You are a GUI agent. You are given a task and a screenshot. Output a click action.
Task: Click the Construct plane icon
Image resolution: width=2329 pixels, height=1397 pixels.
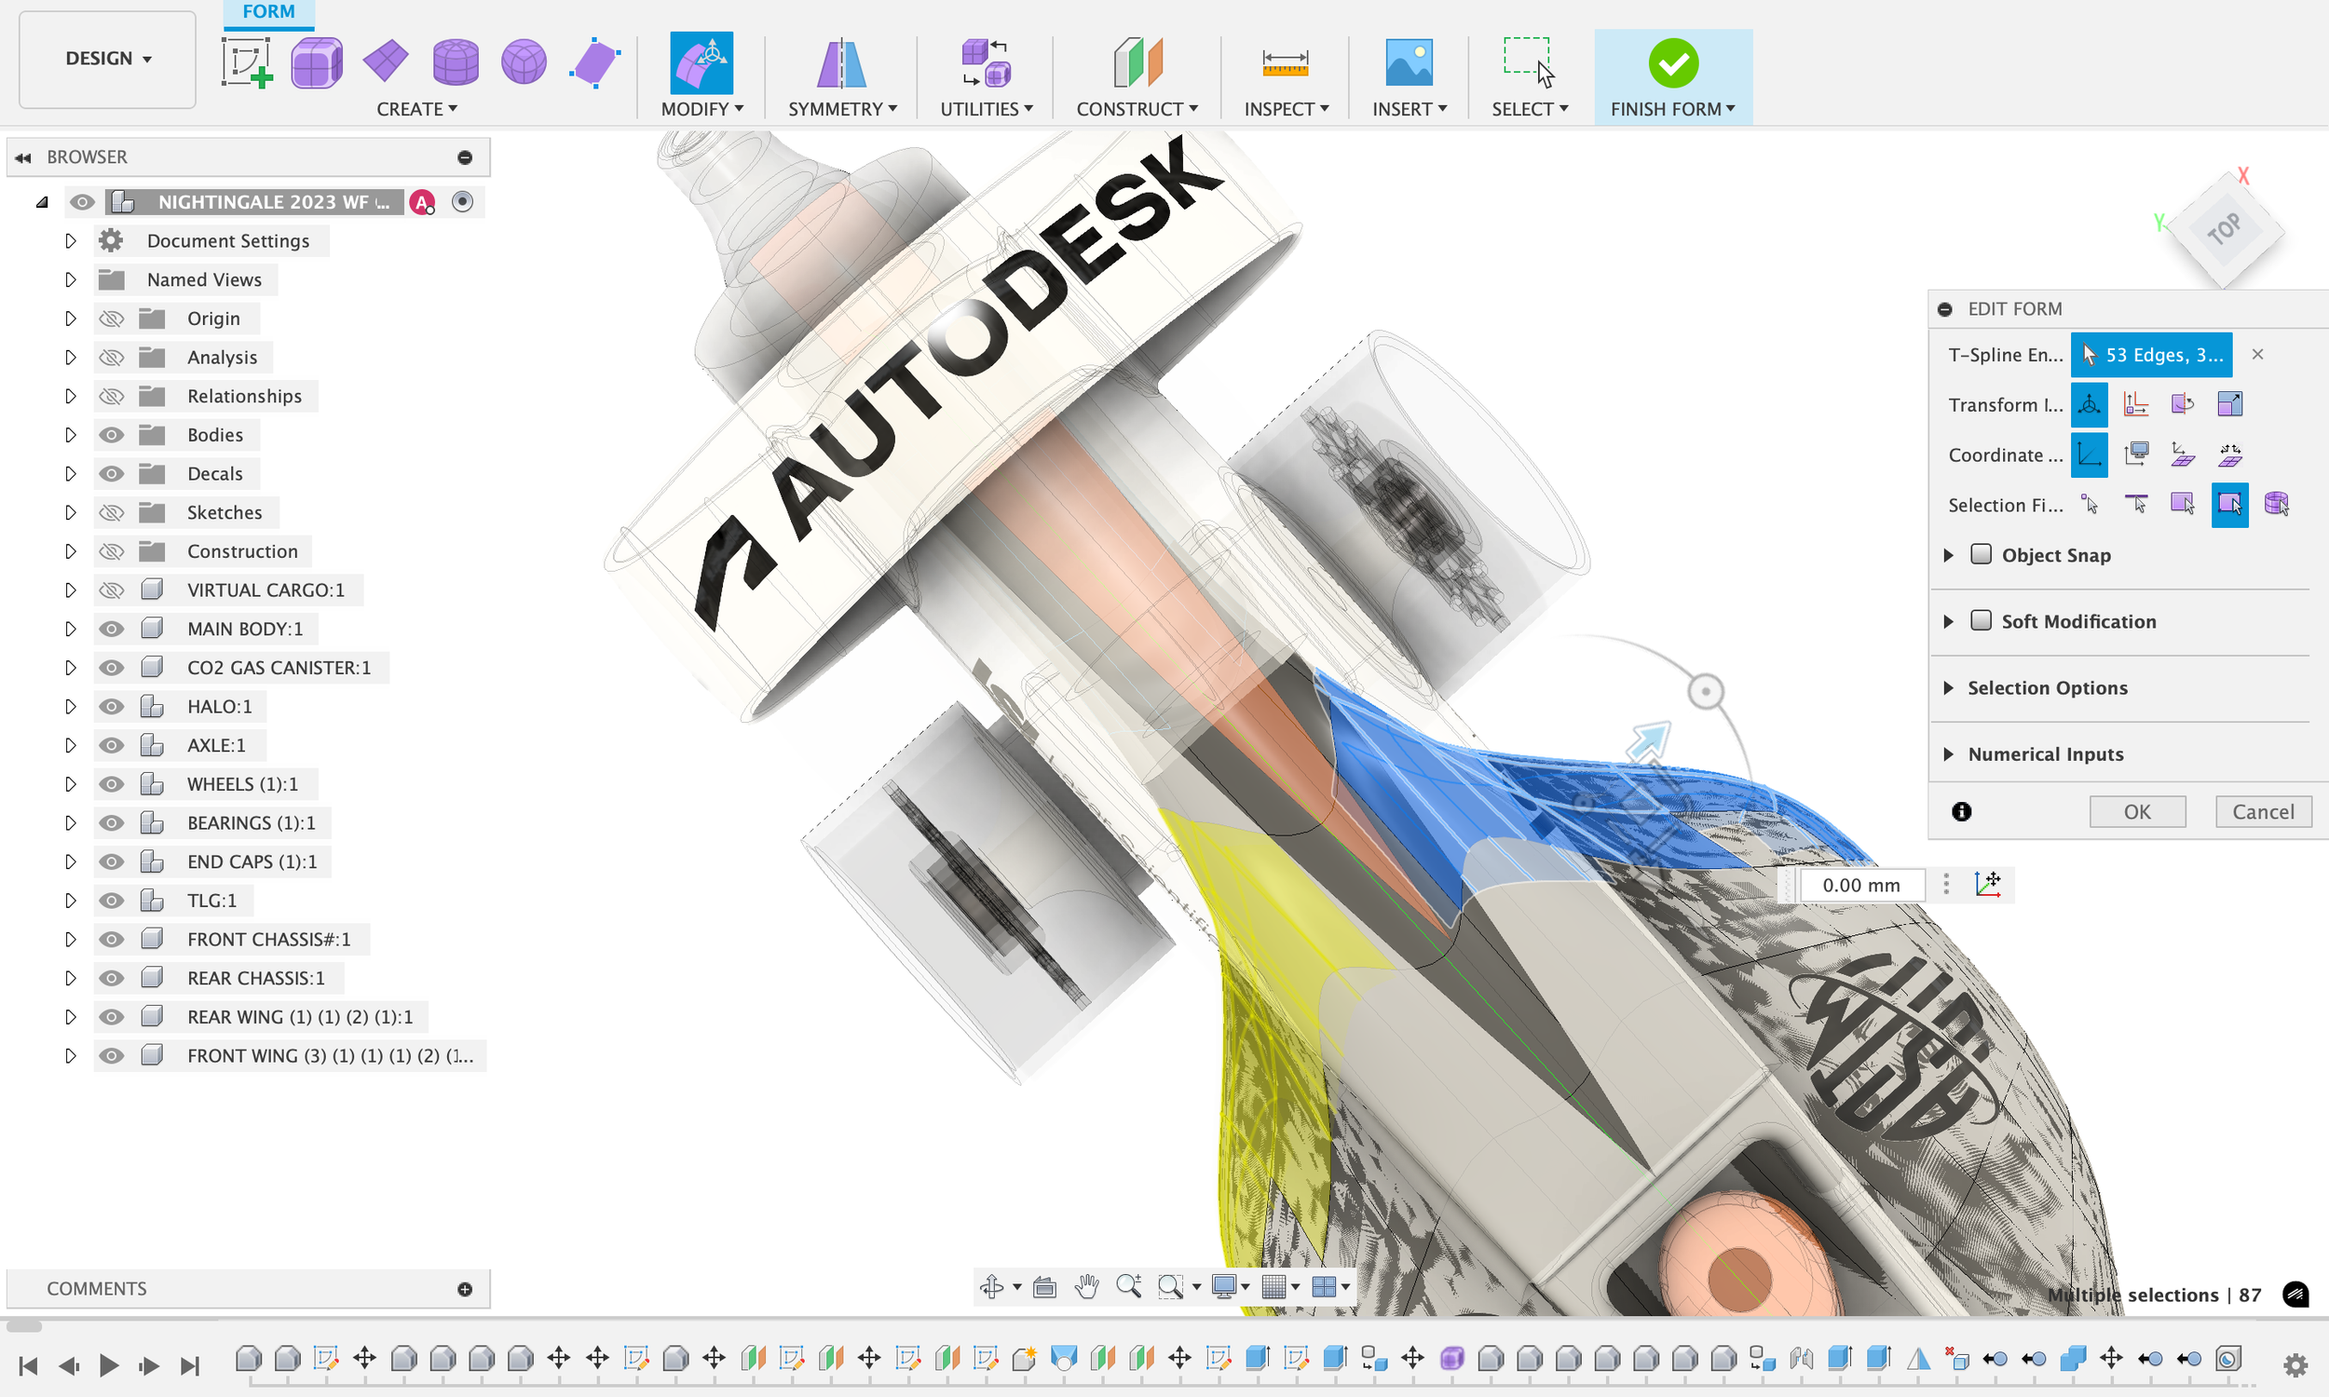1137,63
